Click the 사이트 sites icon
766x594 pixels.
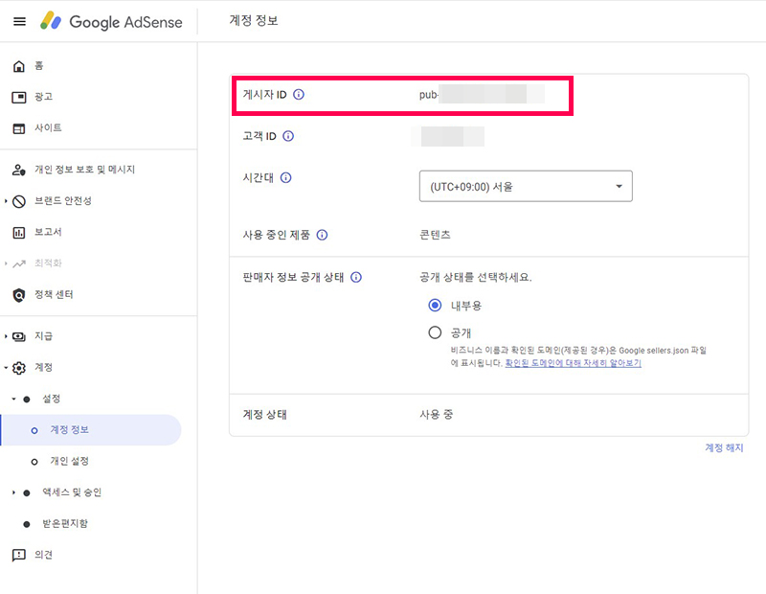(18, 128)
